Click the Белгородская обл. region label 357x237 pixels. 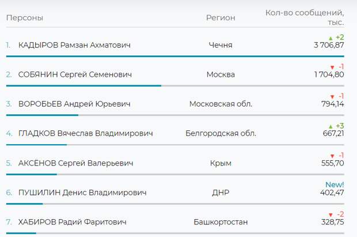[x=221, y=133]
